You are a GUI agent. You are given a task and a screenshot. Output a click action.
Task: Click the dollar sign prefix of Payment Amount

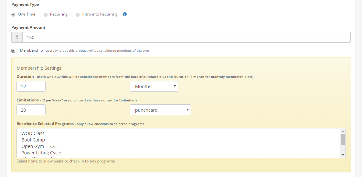17,37
